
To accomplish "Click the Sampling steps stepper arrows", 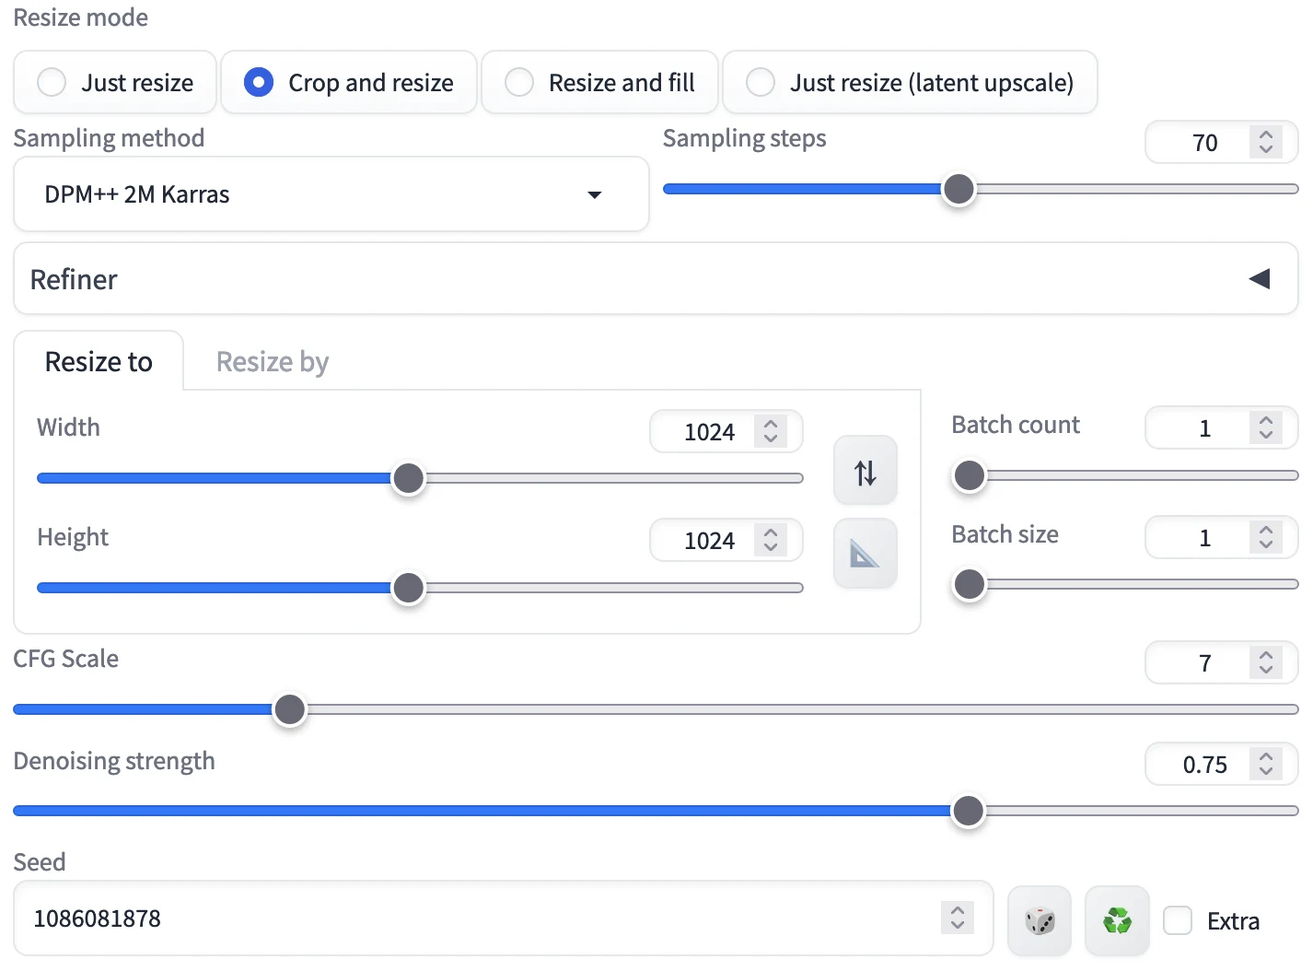I will [1266, 142].
